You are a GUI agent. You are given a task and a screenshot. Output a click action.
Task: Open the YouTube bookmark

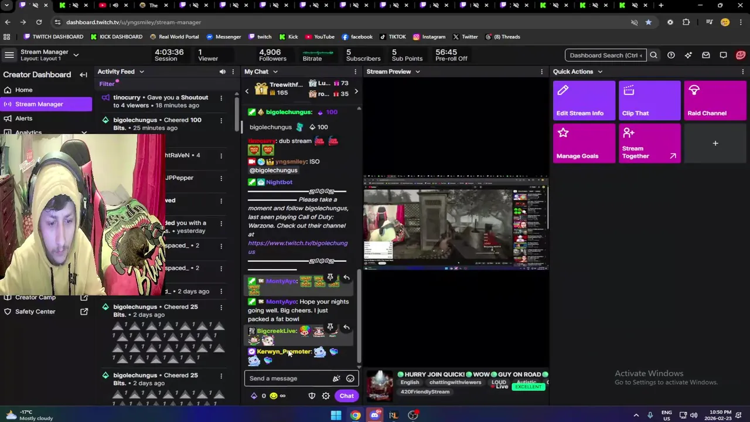pyautogui.click(x=319, y=36)
